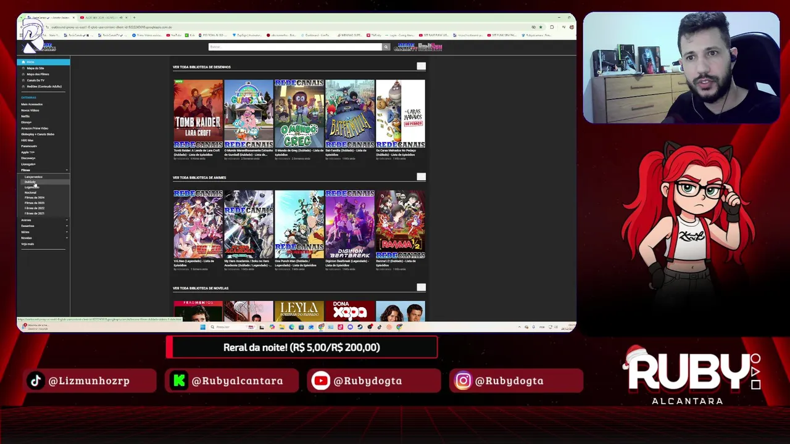Image resolution: width=790 pixels, height=444 pixels.
Task: Collapse the Filmes submenu arrow
Action: [x=67, y=170]
